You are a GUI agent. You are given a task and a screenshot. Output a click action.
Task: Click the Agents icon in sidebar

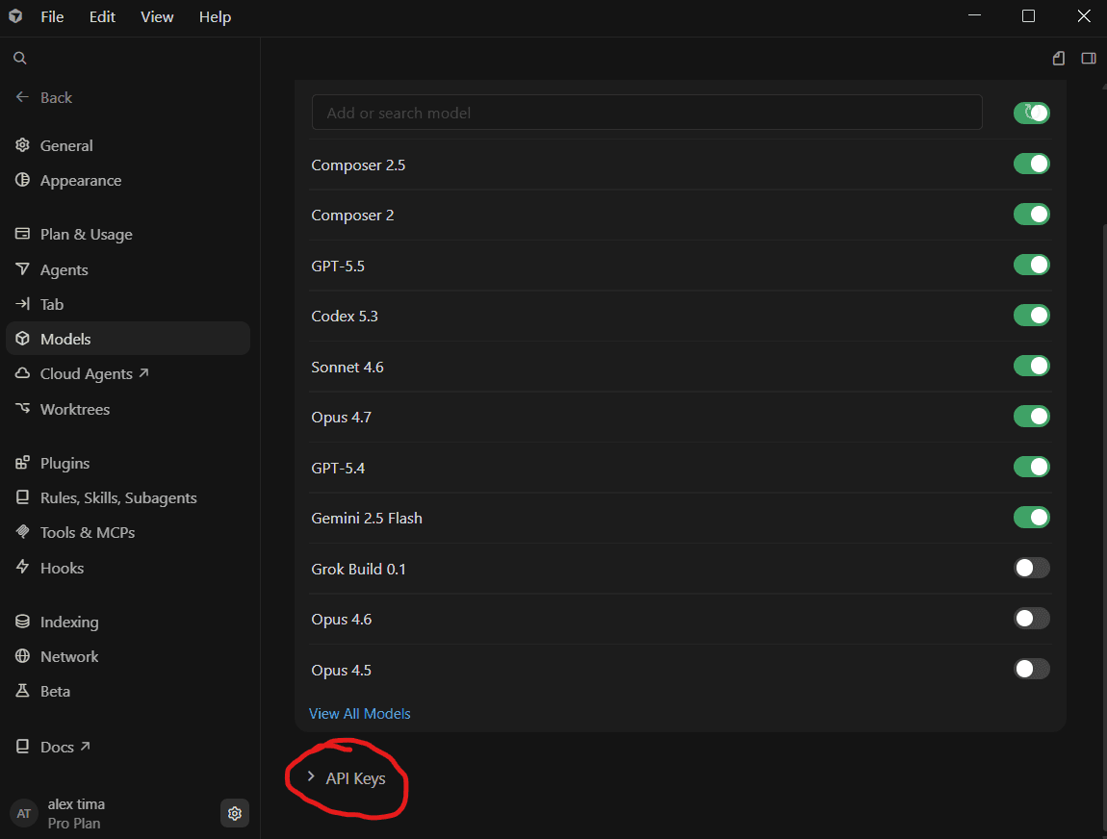22,268
